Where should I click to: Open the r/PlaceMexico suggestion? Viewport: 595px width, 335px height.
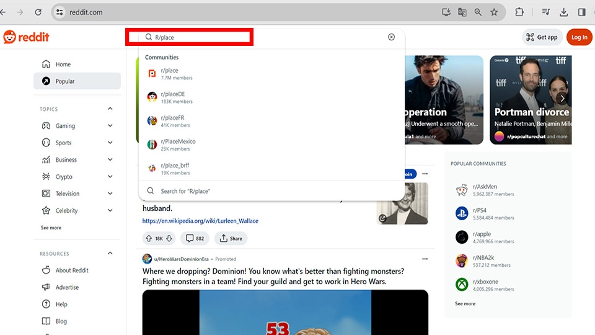click(271, 145)
